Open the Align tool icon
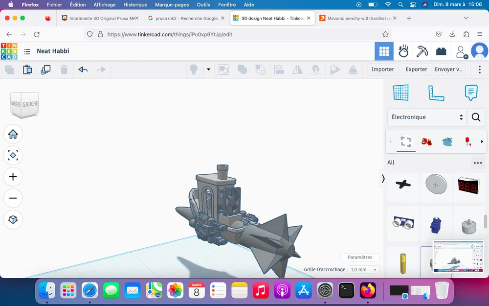Image resolution: width=489 pixels, height=306 pixels. (279, 70)
